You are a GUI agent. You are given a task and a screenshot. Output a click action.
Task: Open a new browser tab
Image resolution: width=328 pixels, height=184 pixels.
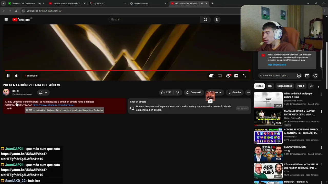tap(212, 4)
